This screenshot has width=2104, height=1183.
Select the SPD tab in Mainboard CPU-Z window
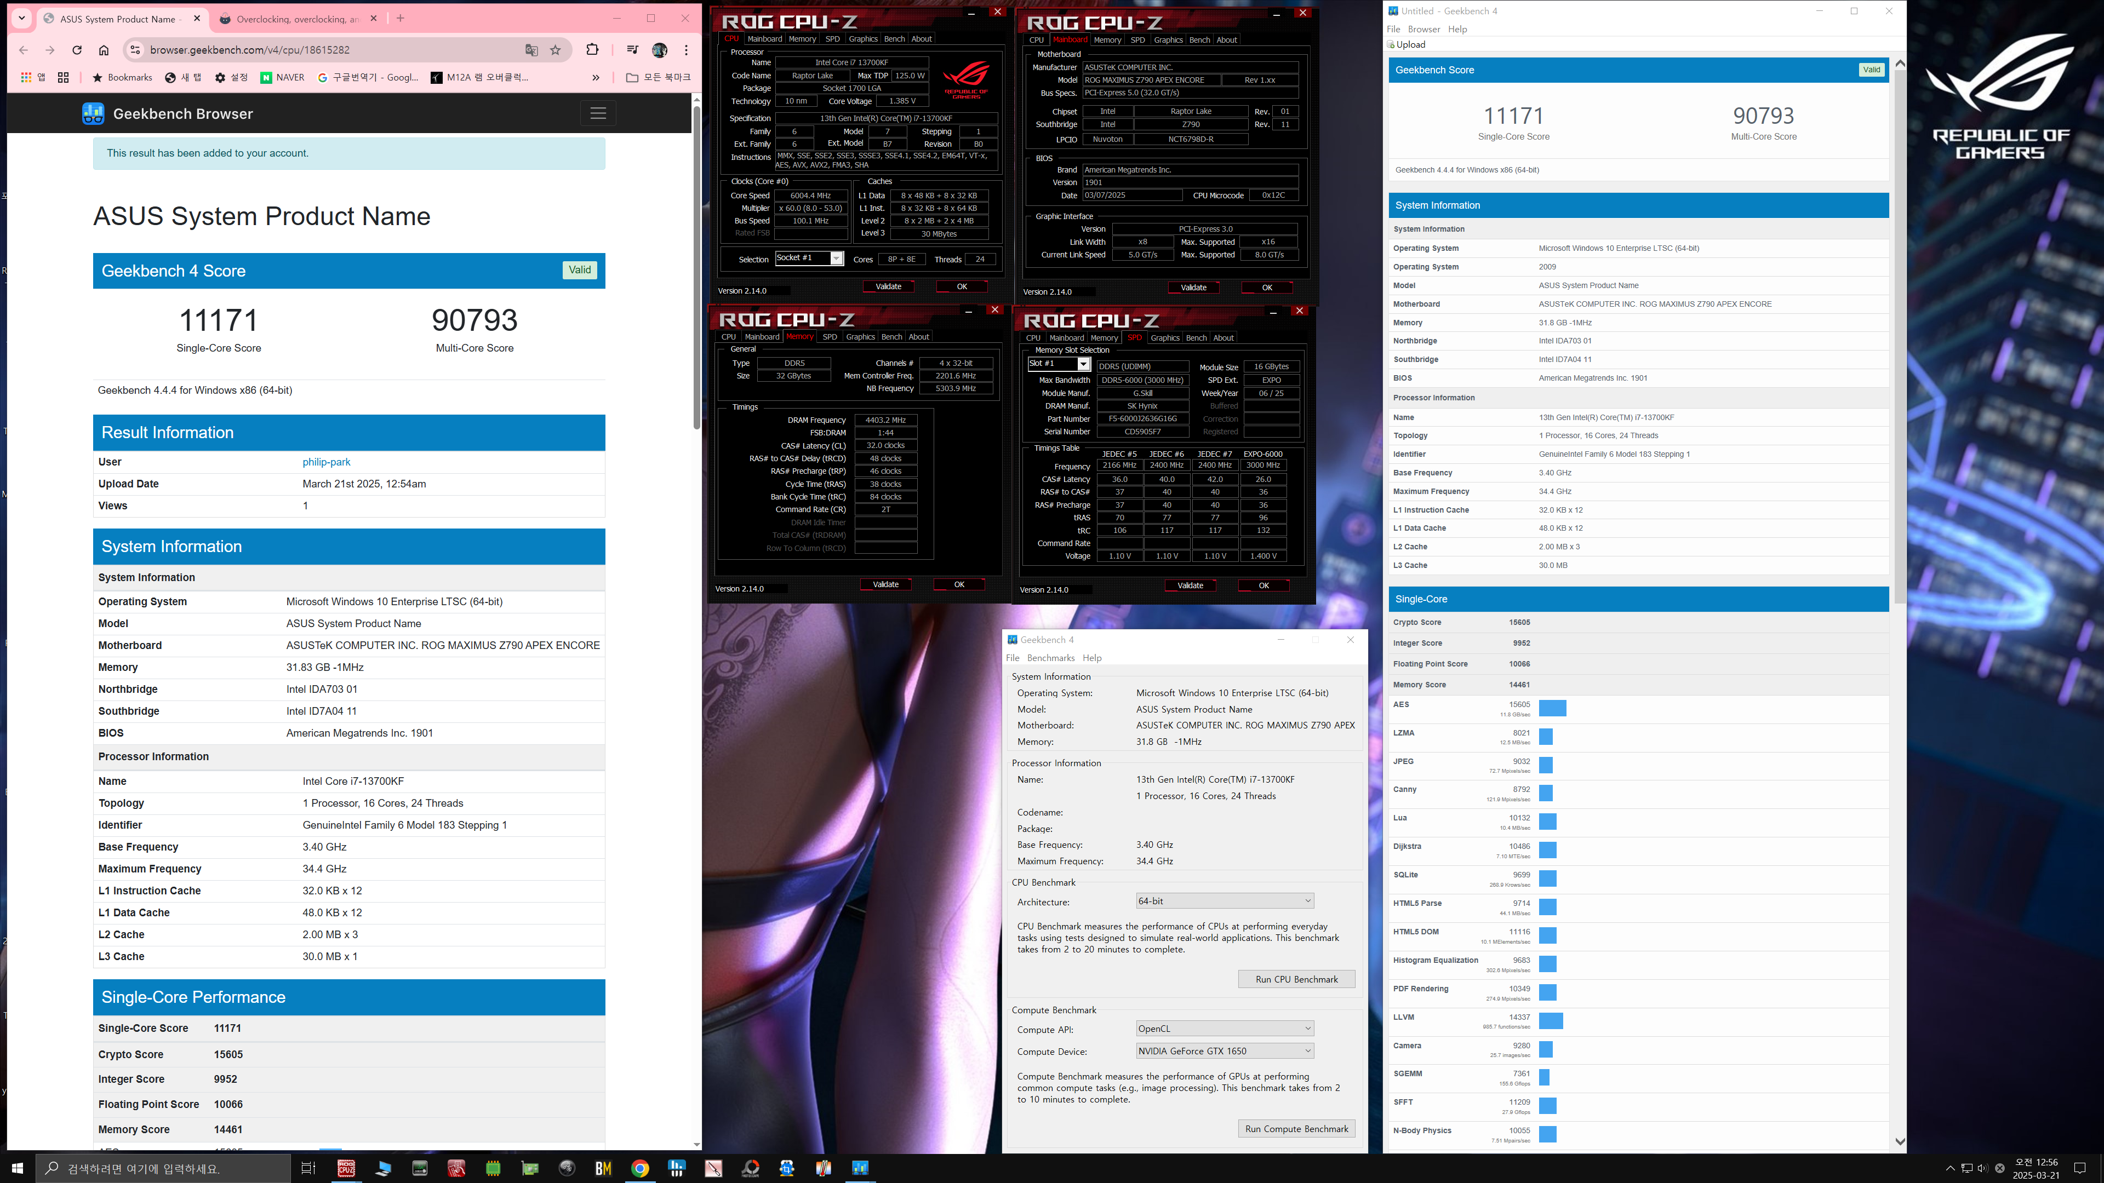tap(1137, 39)
